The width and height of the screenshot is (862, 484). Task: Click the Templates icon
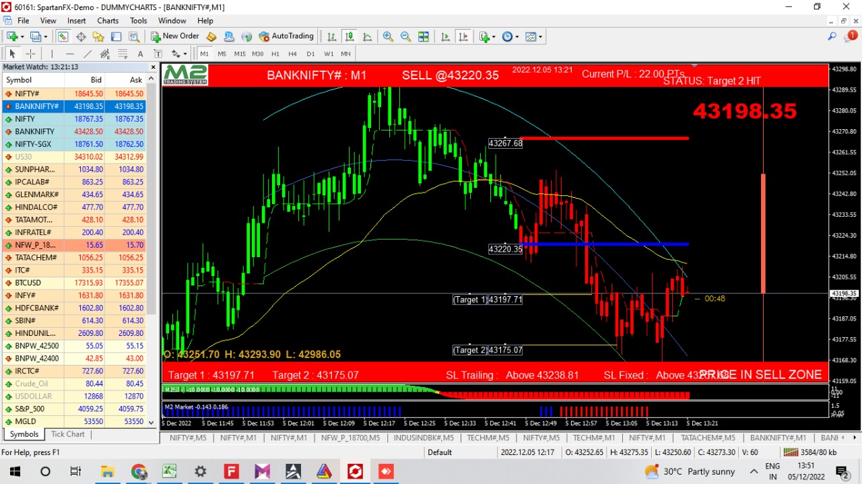pos(531,36)
